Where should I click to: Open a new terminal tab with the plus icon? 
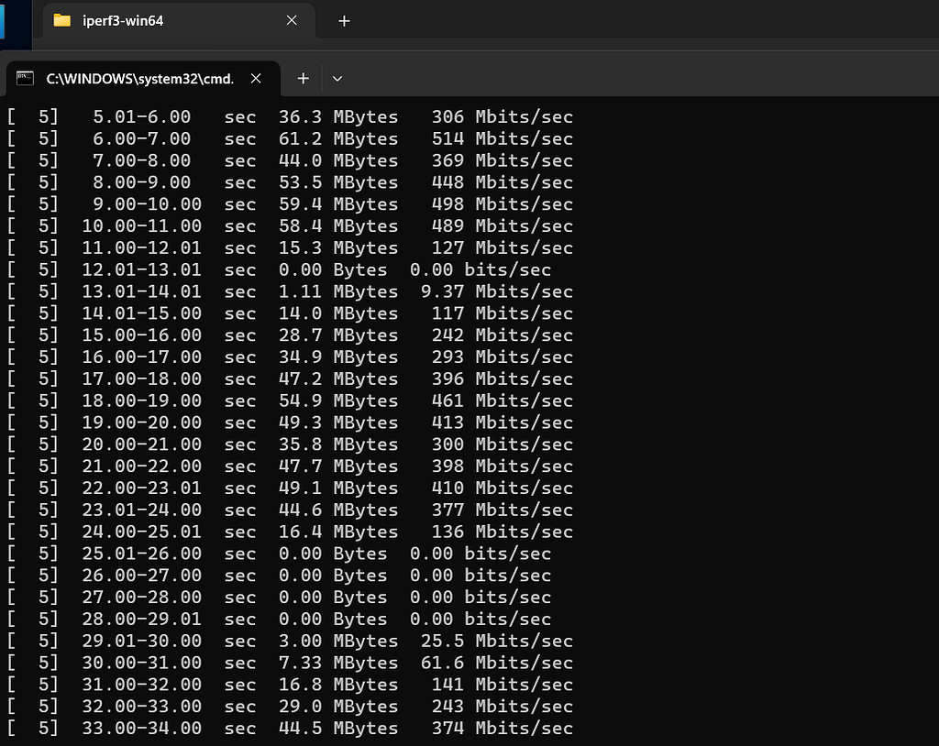(303, 79)
